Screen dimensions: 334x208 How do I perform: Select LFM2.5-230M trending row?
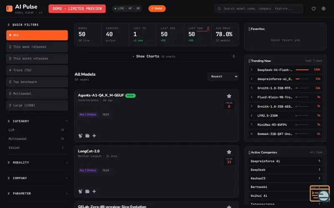[x=286, y=116]
